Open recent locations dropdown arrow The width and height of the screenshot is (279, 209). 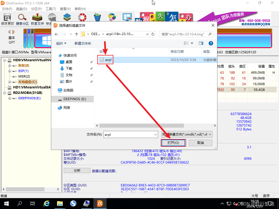(71, 34)
